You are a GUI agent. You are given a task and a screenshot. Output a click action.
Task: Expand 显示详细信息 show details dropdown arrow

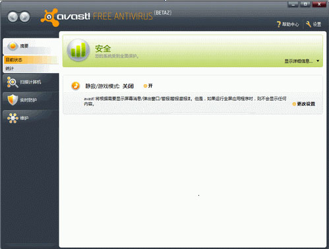coord(318,61)
